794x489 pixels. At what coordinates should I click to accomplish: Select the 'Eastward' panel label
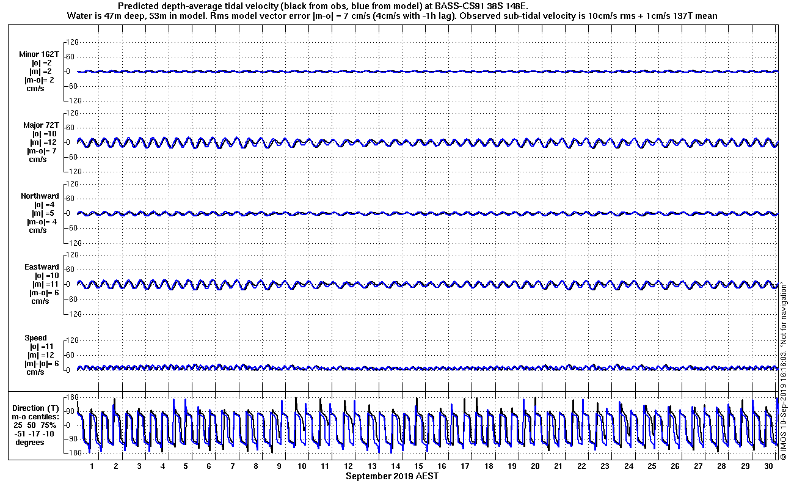point(42,267)
